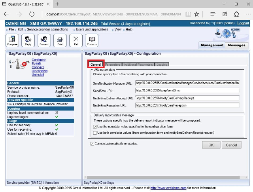253x192 pixels.
Task: Open the Compose message tool
Action: pos(12,40)
